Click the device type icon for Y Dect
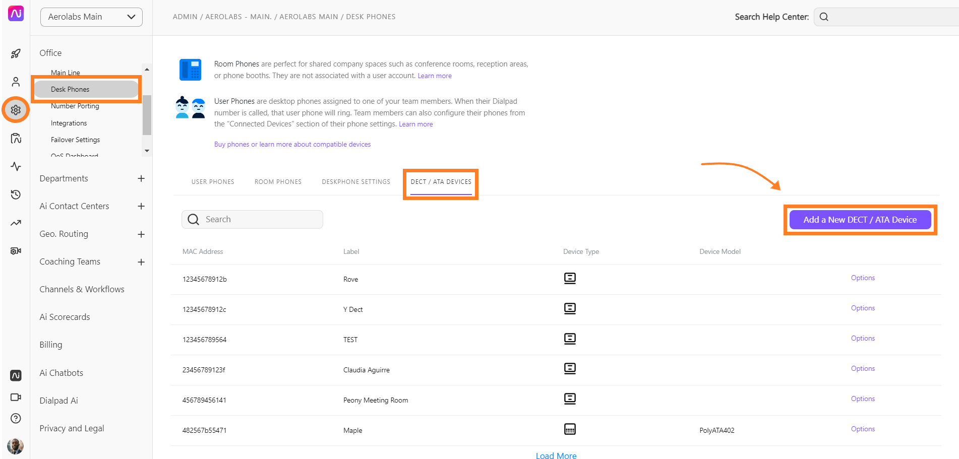 tap(570, 308)
